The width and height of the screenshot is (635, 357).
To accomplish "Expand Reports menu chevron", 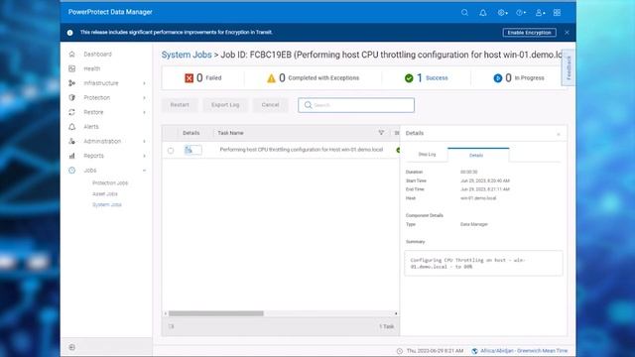I will 144,156.
